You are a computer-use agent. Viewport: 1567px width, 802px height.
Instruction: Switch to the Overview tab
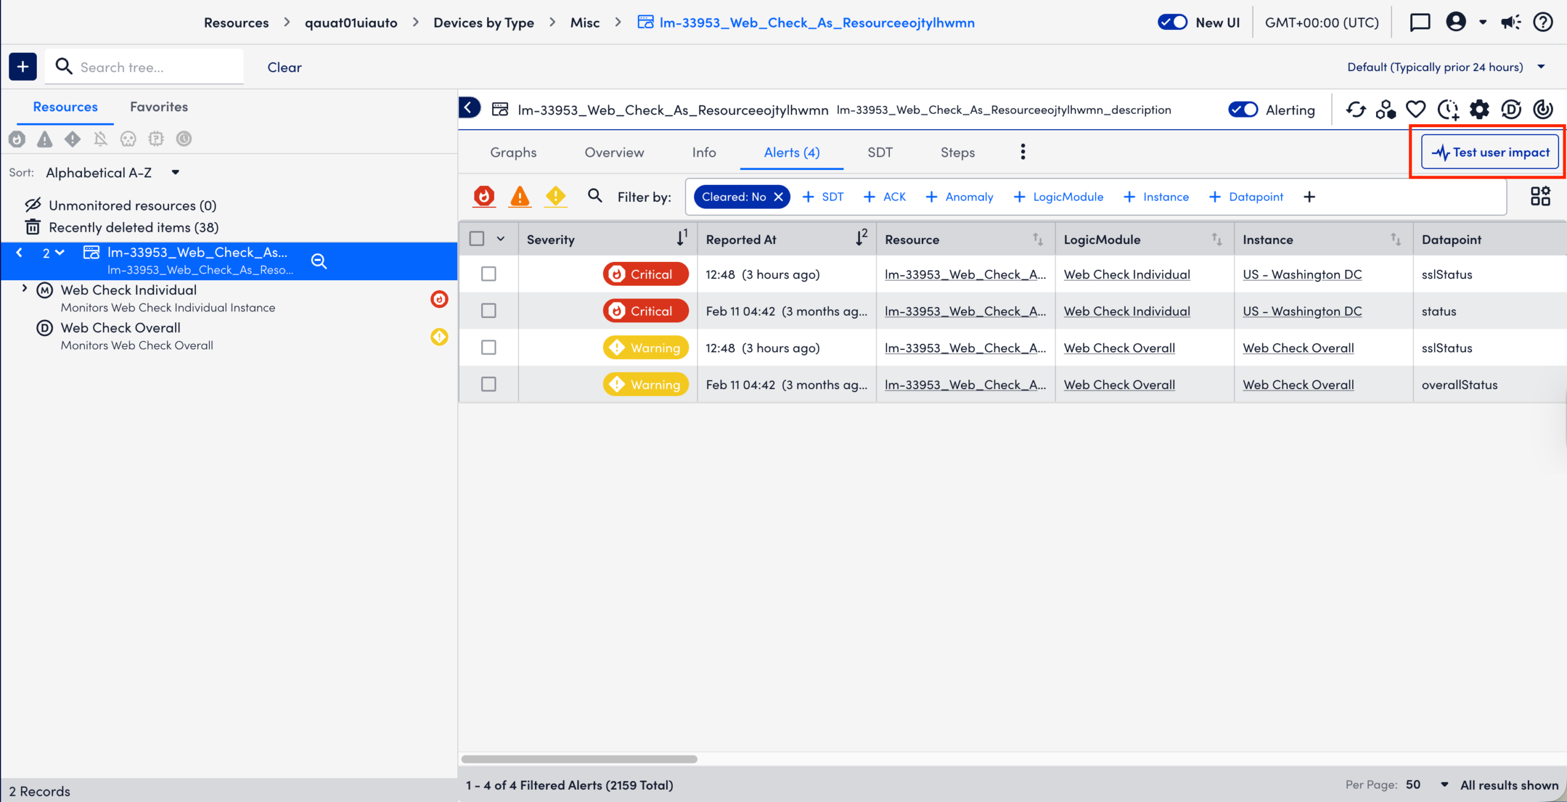point(614,152)
